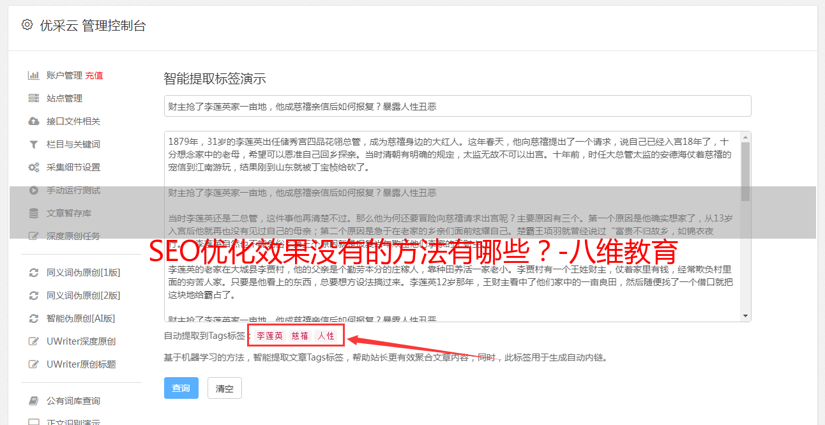Click the database icon for 文章暂存库
This screenshot has width=825, height=425.
coord(34,213)
